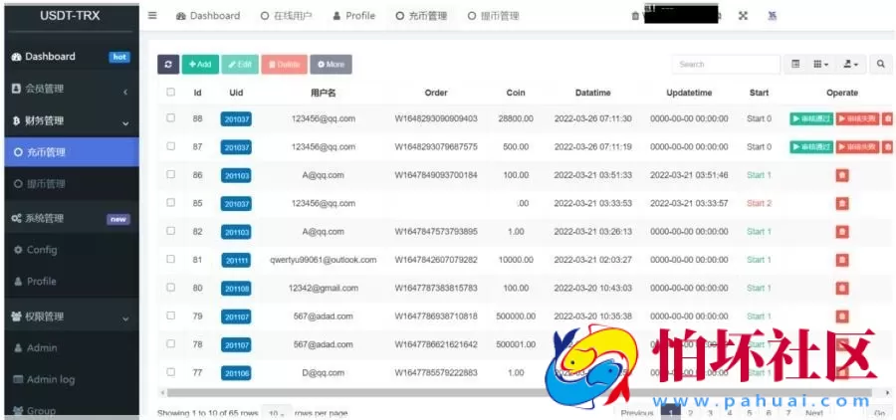Open Uid badge 201103 in row 86
896x420 pixels.
tap(236, 176)
